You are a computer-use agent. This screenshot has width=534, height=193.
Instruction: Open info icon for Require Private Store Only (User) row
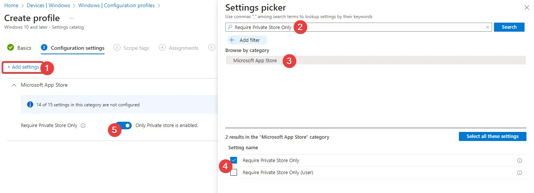pos(520,173)
